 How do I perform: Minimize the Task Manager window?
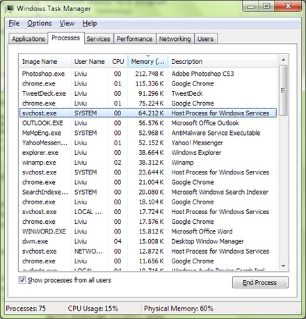tap(251, 6)
